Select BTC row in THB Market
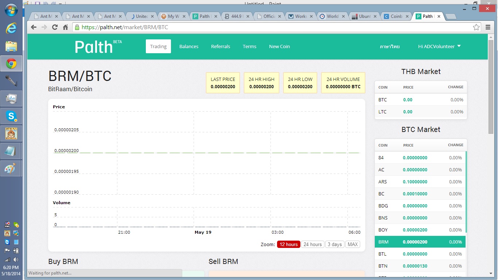This screenshot has height=280, width=498. click(x=421, y=100)
